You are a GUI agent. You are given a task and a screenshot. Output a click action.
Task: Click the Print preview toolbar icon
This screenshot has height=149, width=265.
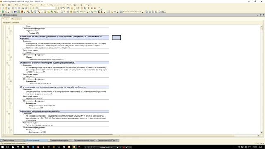coord(26,8)
